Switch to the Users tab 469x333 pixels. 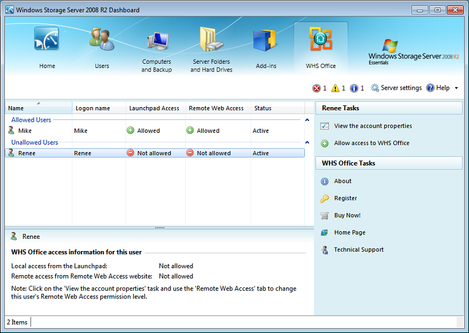pyautogui.click(x=102, y=47)
